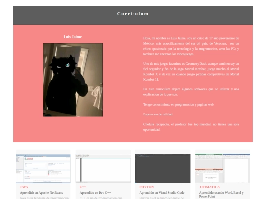This screenshot has height=199, width=266.
Task: Click the Luis Jaime name heading
Action: [x=72, y=37]
